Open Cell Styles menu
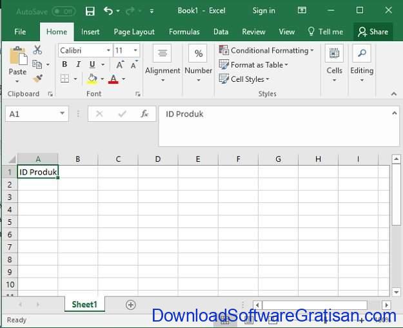Viewport: 403px width, 328px height. point(244,79)
